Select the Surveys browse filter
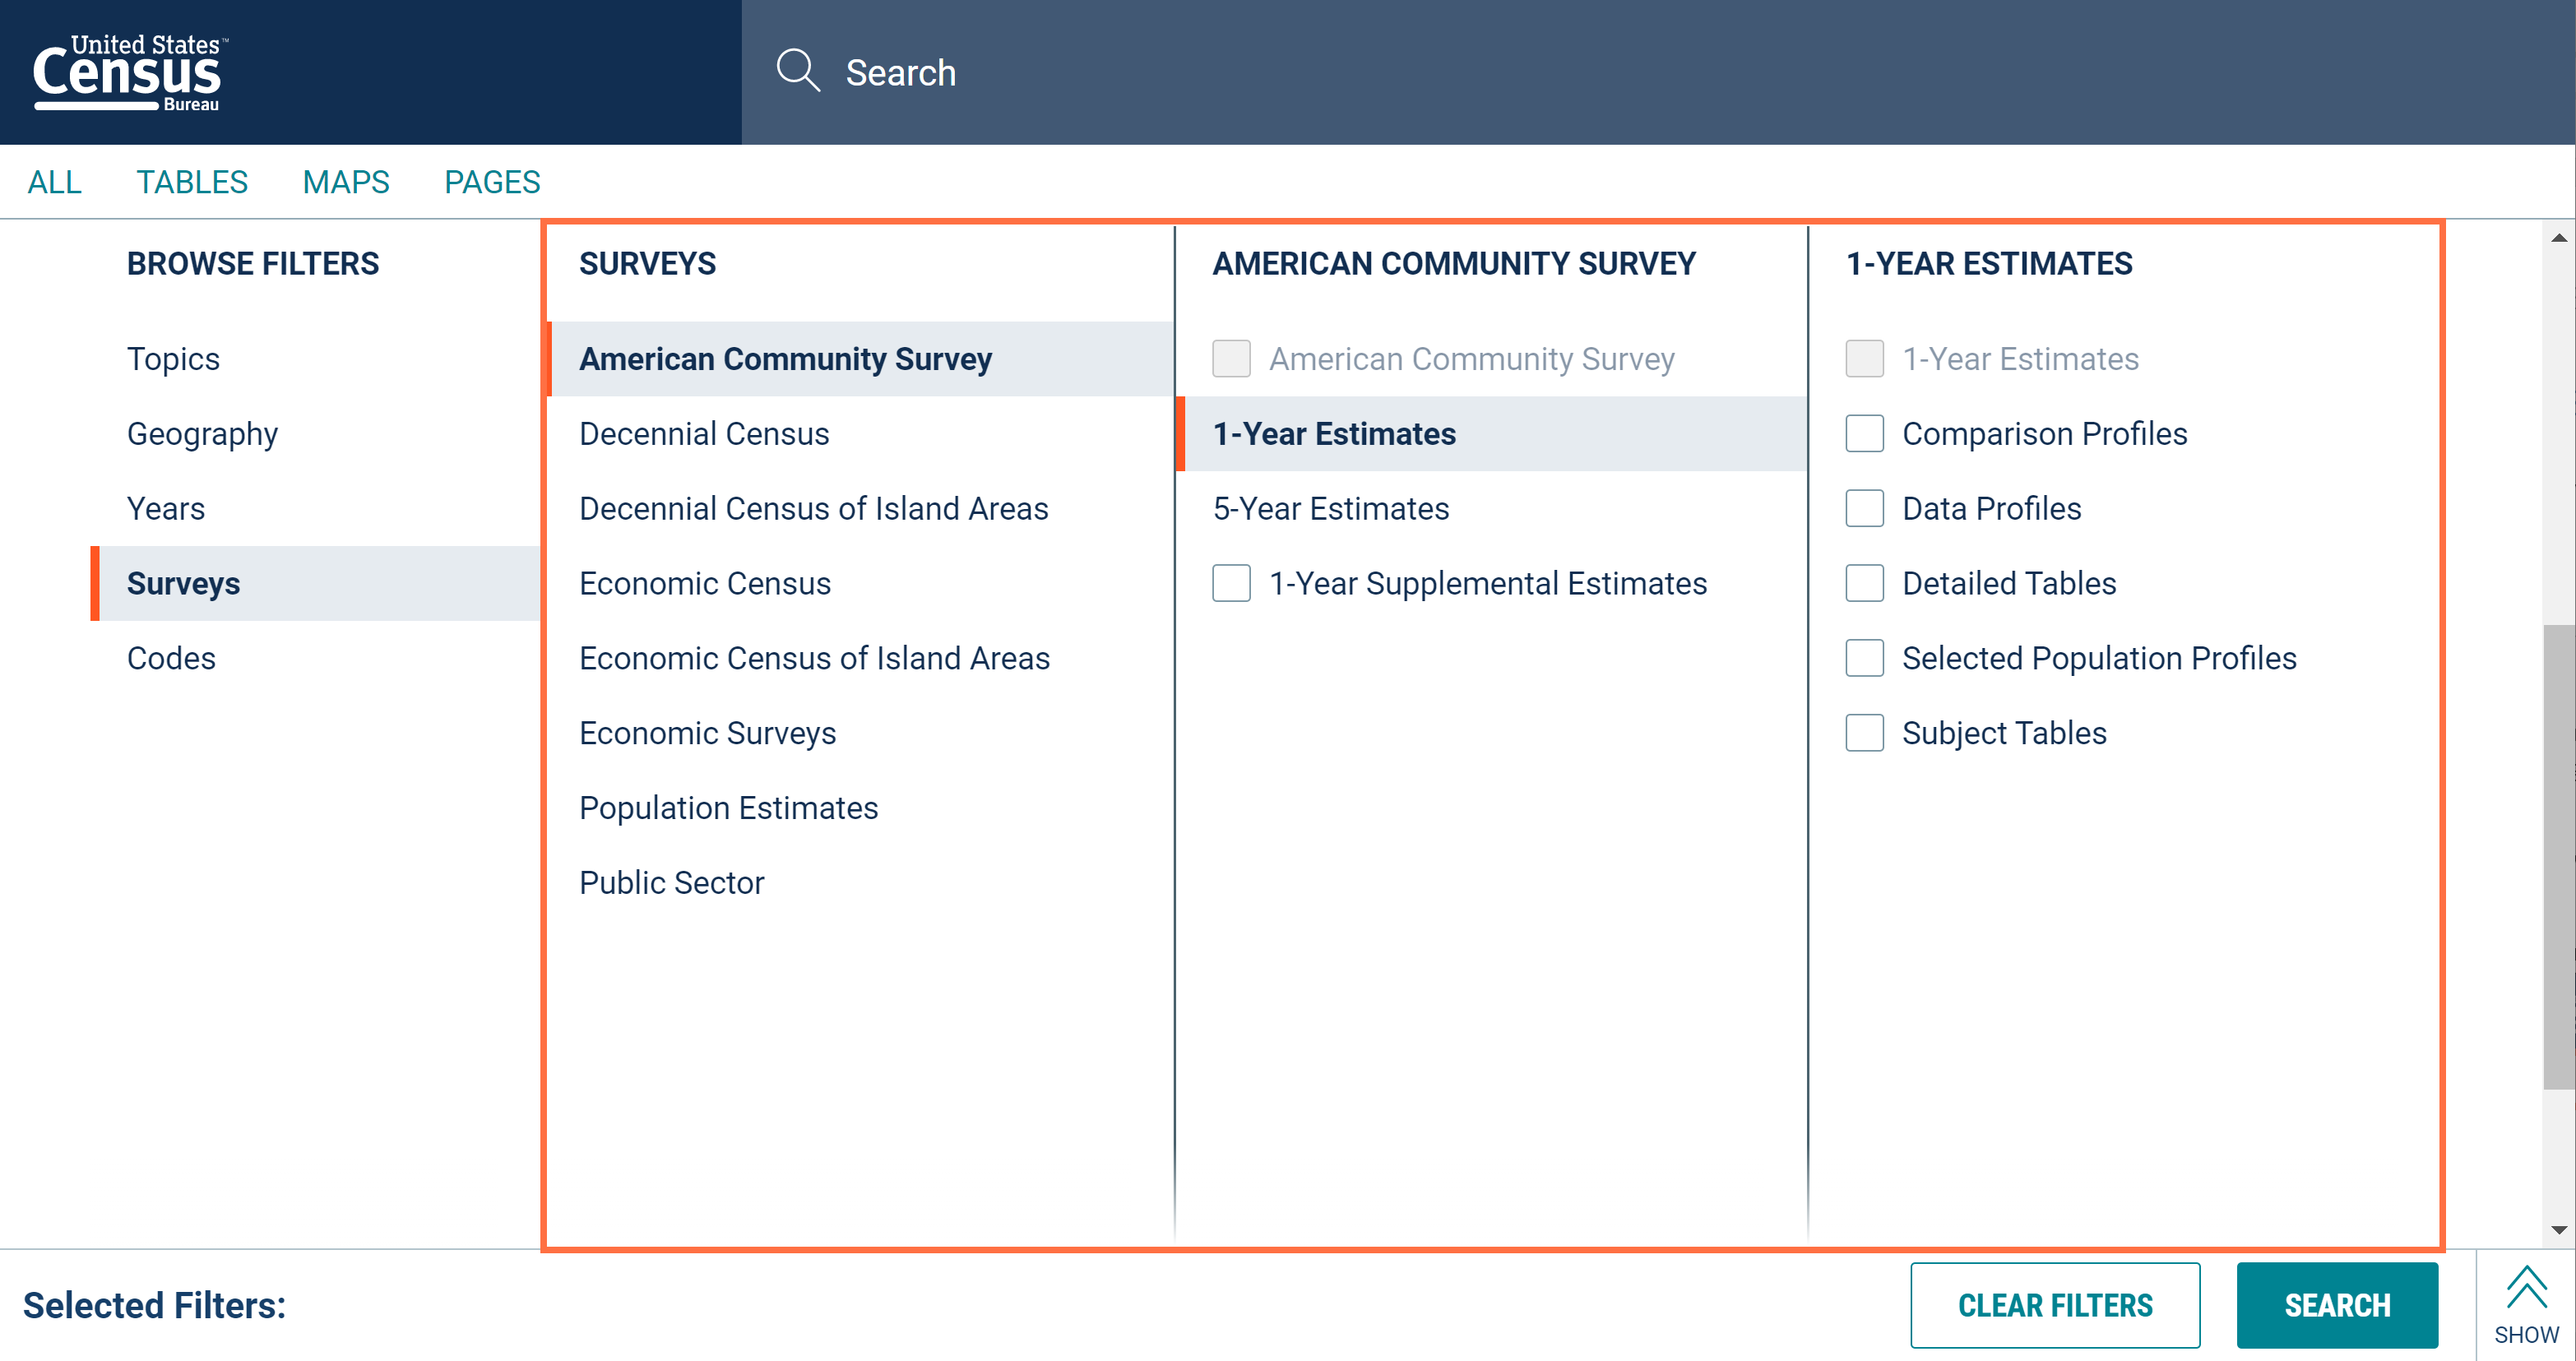 click(315, 584)
